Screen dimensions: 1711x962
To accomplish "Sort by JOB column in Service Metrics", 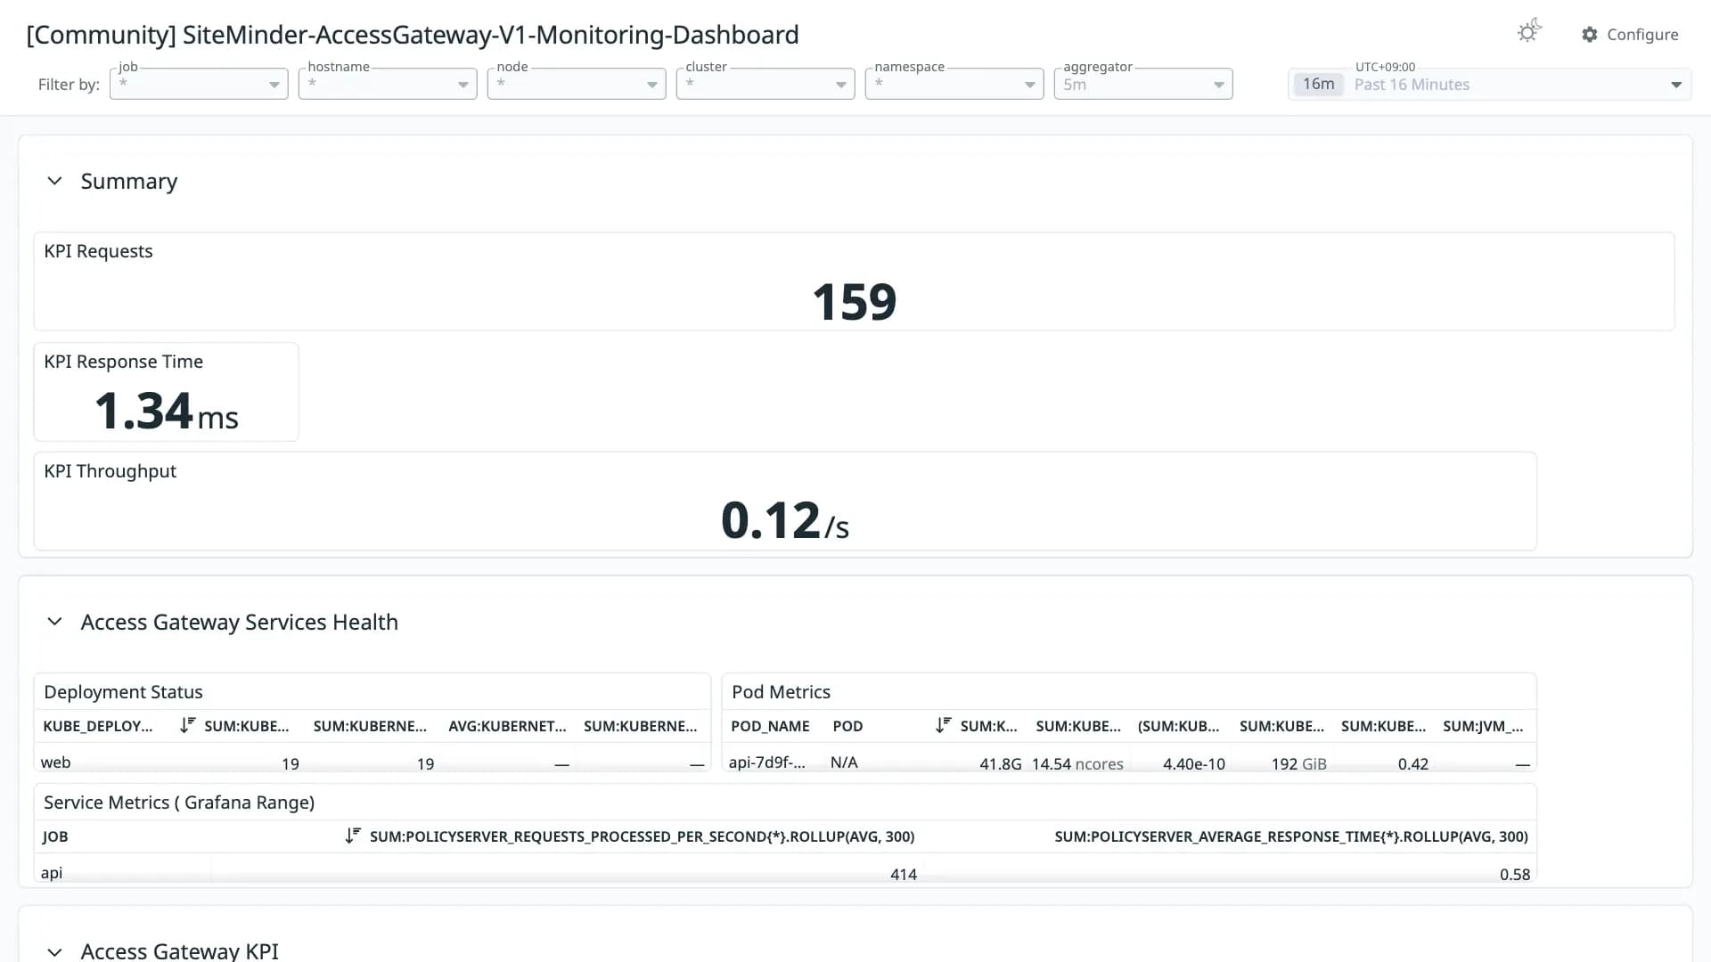I will [x=55, y=836].
